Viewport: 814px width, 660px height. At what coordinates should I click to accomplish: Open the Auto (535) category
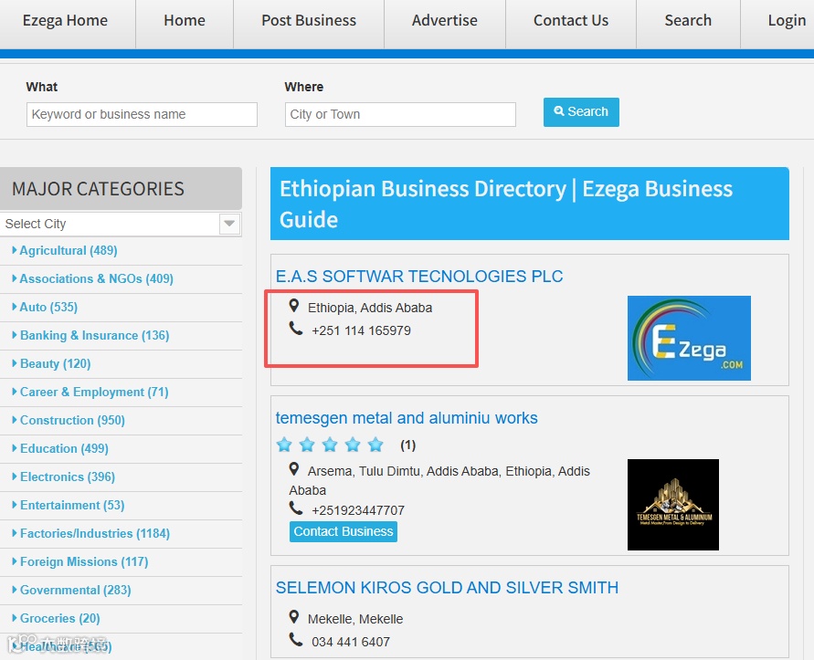click(48, 307)
